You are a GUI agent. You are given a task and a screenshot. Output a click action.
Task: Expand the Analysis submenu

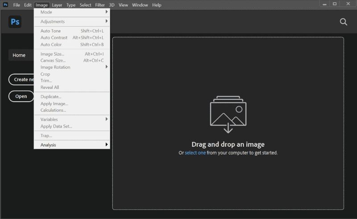72,145
